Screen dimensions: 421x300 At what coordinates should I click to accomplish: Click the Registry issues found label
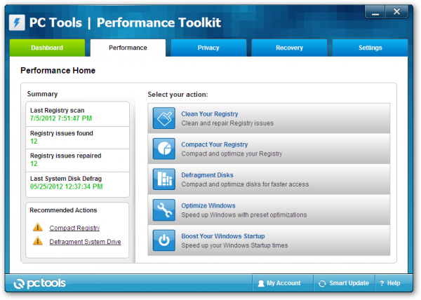pos(62,133)
